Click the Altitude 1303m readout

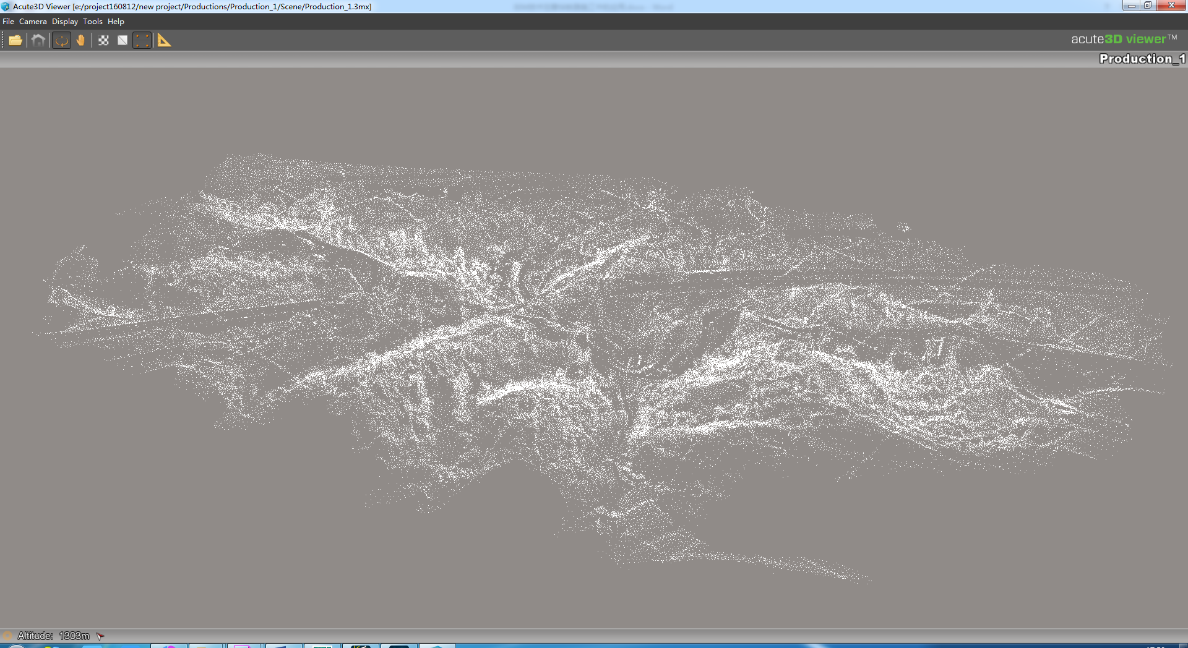[53, 636]
